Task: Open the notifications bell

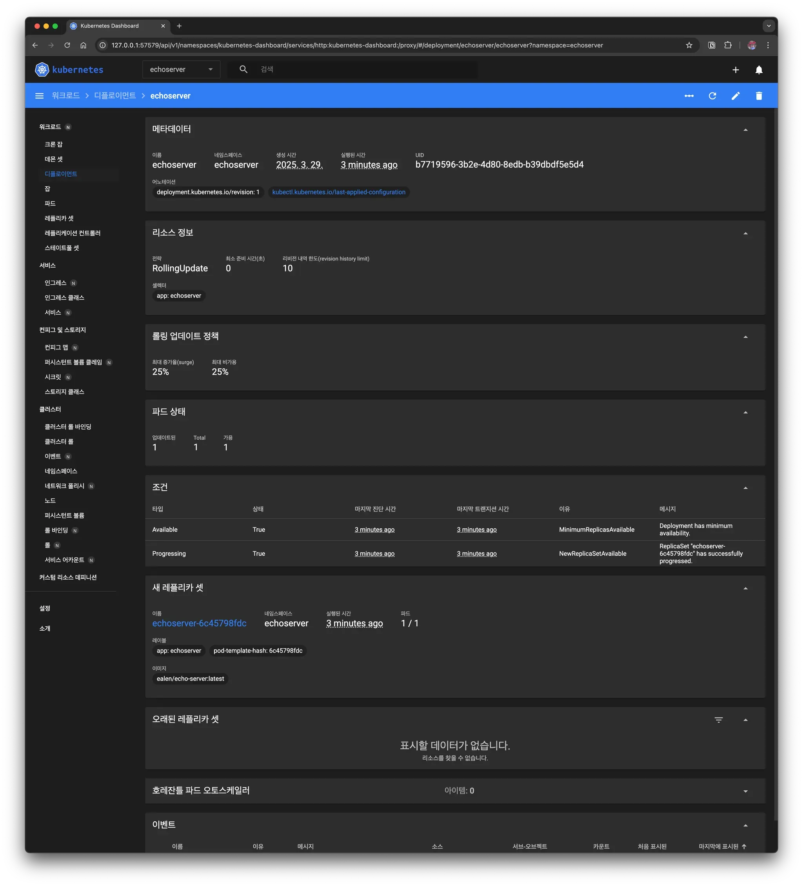Action: (x=759, y=69)
